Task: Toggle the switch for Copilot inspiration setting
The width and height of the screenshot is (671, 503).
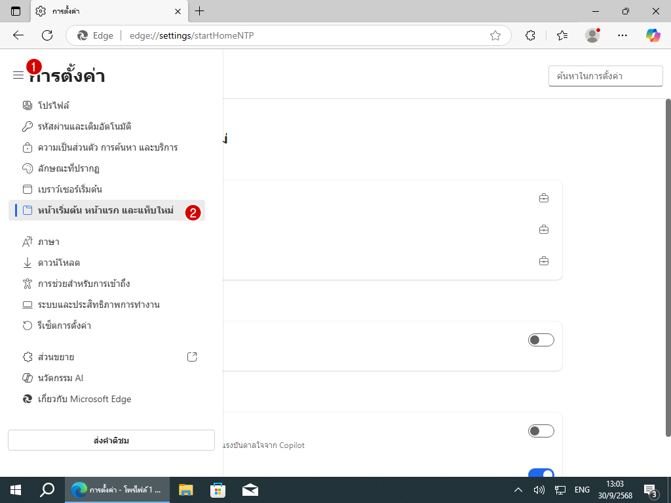Action: [541, 431]
